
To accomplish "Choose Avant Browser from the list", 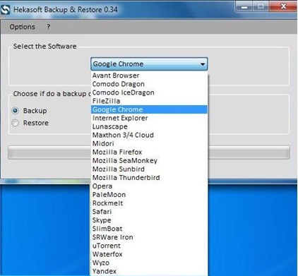I will coord(149,76).
